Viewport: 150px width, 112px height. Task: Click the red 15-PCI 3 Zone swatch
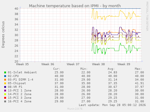(x=5, y=98)
